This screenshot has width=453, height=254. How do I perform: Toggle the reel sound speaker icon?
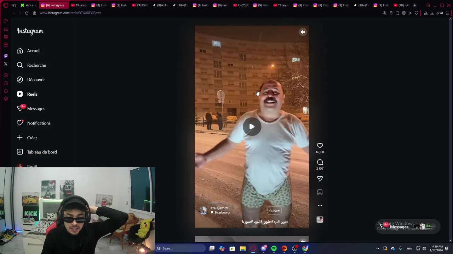(303, 32)
